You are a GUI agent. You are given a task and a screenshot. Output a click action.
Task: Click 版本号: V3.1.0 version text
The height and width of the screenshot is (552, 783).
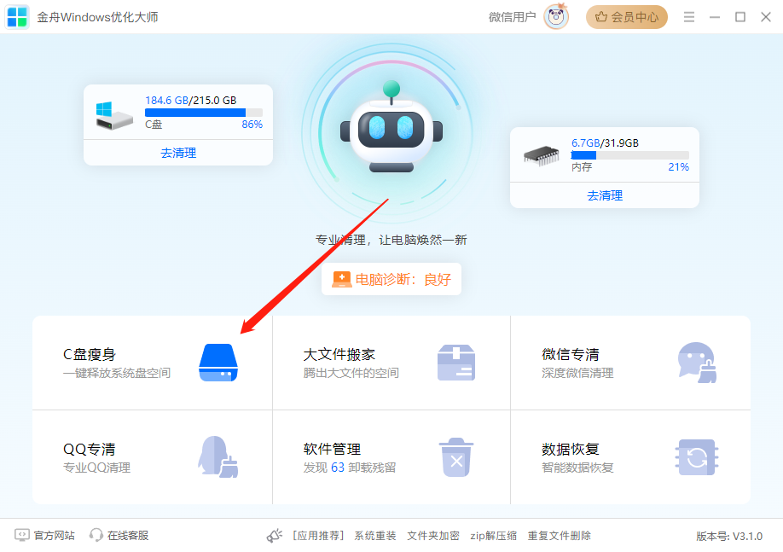click(729, 536)
